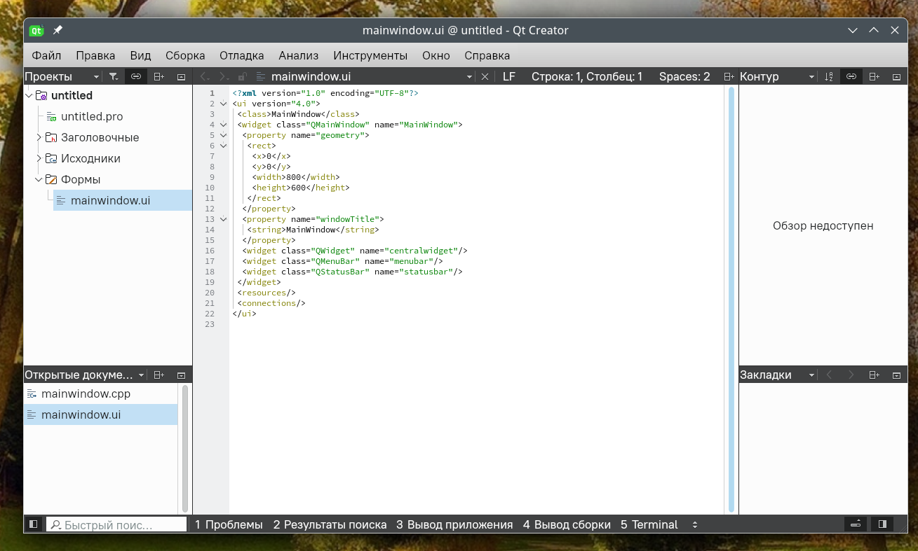Open the Инструменты menu
This screenshot has width=918, height=551.
tap(370, 55)
